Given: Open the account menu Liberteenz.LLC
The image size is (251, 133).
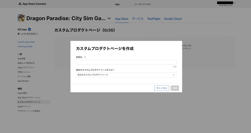Looking at the screenshot, I should point(226,4).
